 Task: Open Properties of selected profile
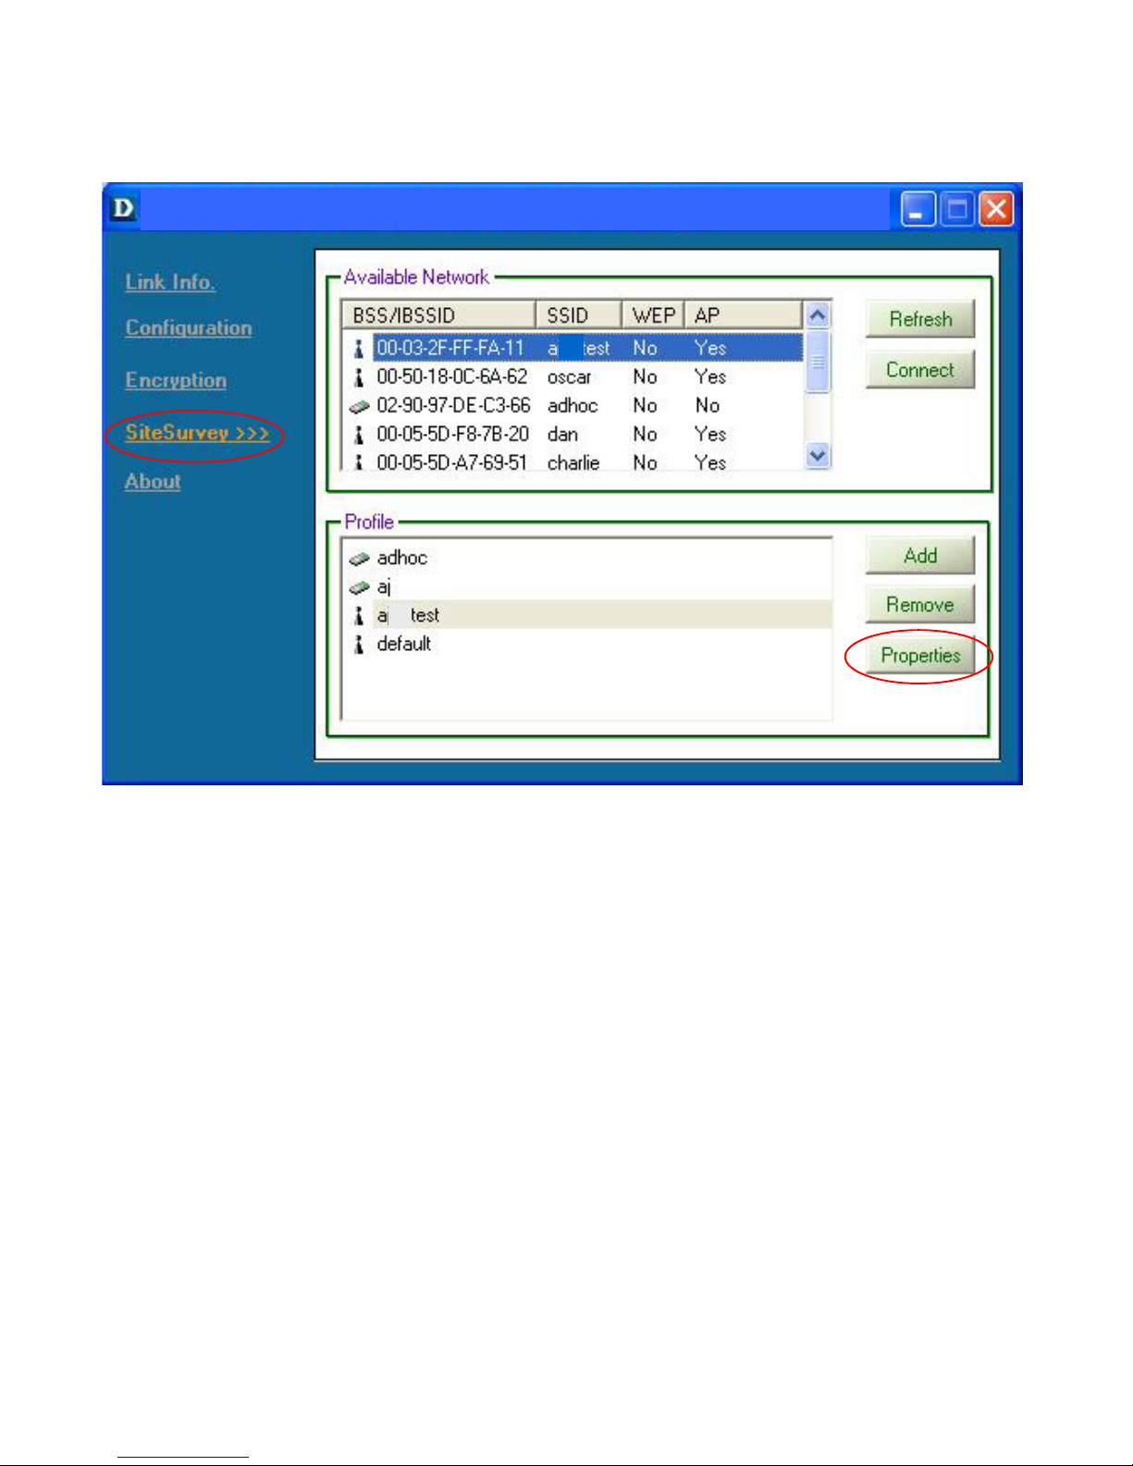click(x=920, y=656)
